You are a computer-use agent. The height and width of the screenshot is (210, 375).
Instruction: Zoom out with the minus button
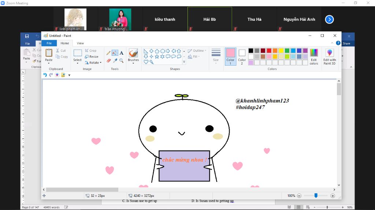[299, 196]
